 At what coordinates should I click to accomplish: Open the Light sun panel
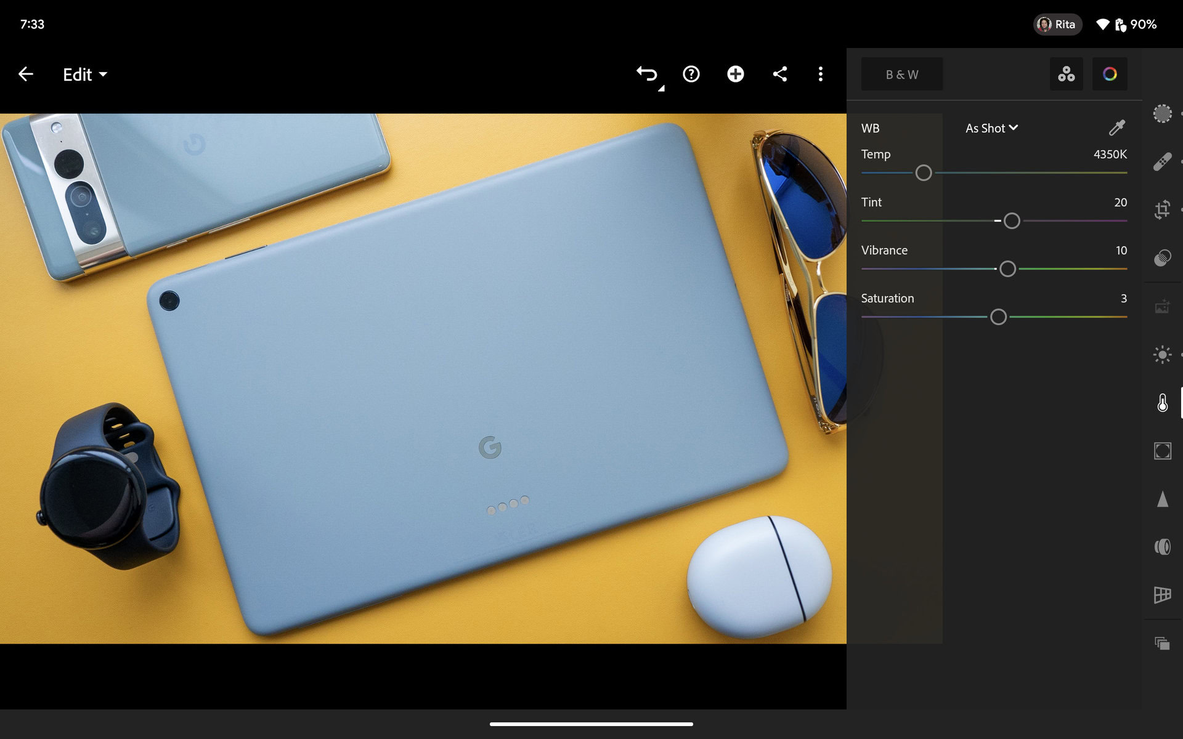click(x=1162, y=355)
